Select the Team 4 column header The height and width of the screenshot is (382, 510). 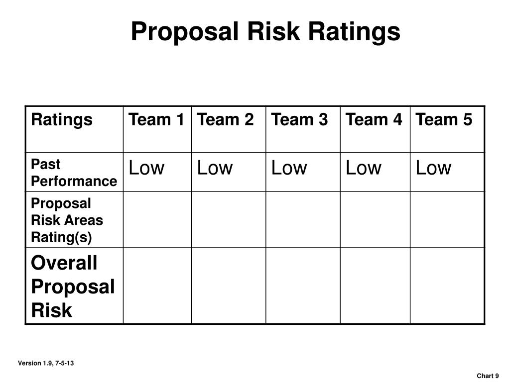(x=376, y=129)
